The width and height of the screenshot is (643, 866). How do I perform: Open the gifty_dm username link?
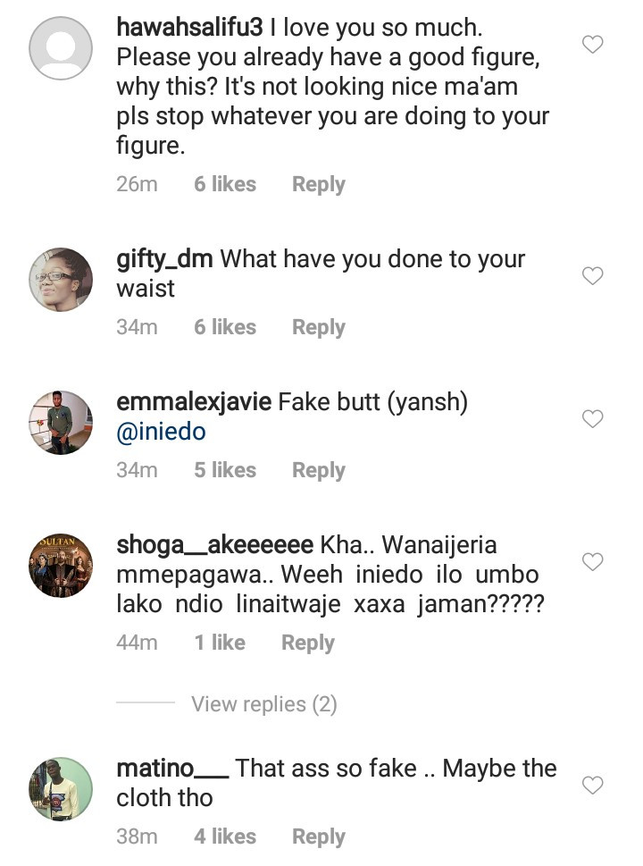(x=164, y=259)
